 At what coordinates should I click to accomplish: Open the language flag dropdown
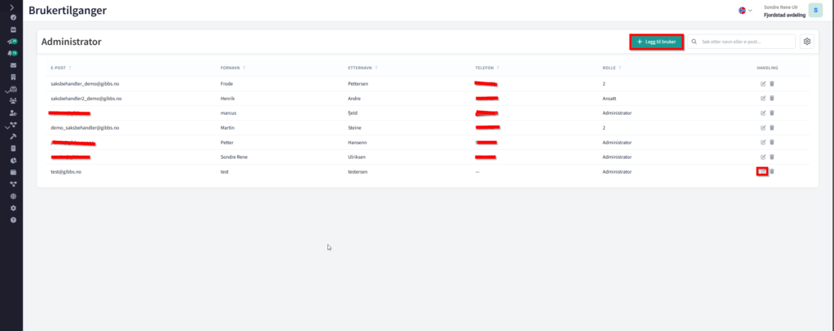pos(744,11)
